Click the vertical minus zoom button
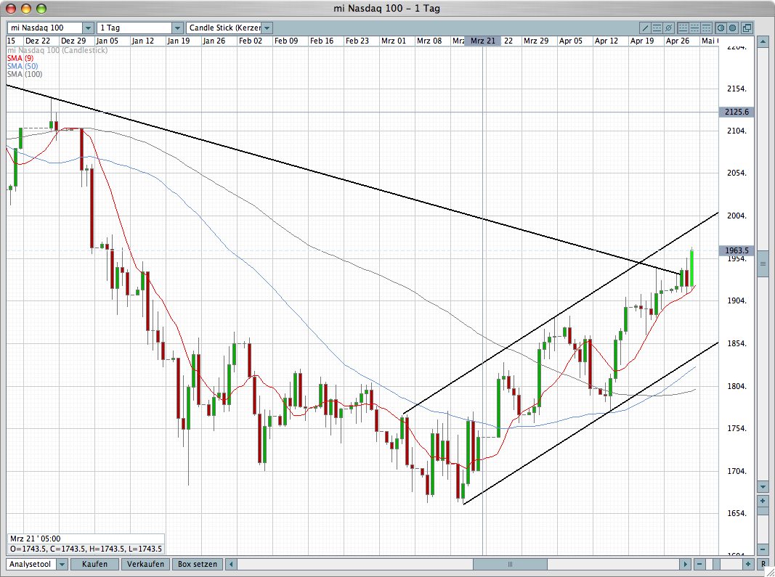 coord(763,550)
